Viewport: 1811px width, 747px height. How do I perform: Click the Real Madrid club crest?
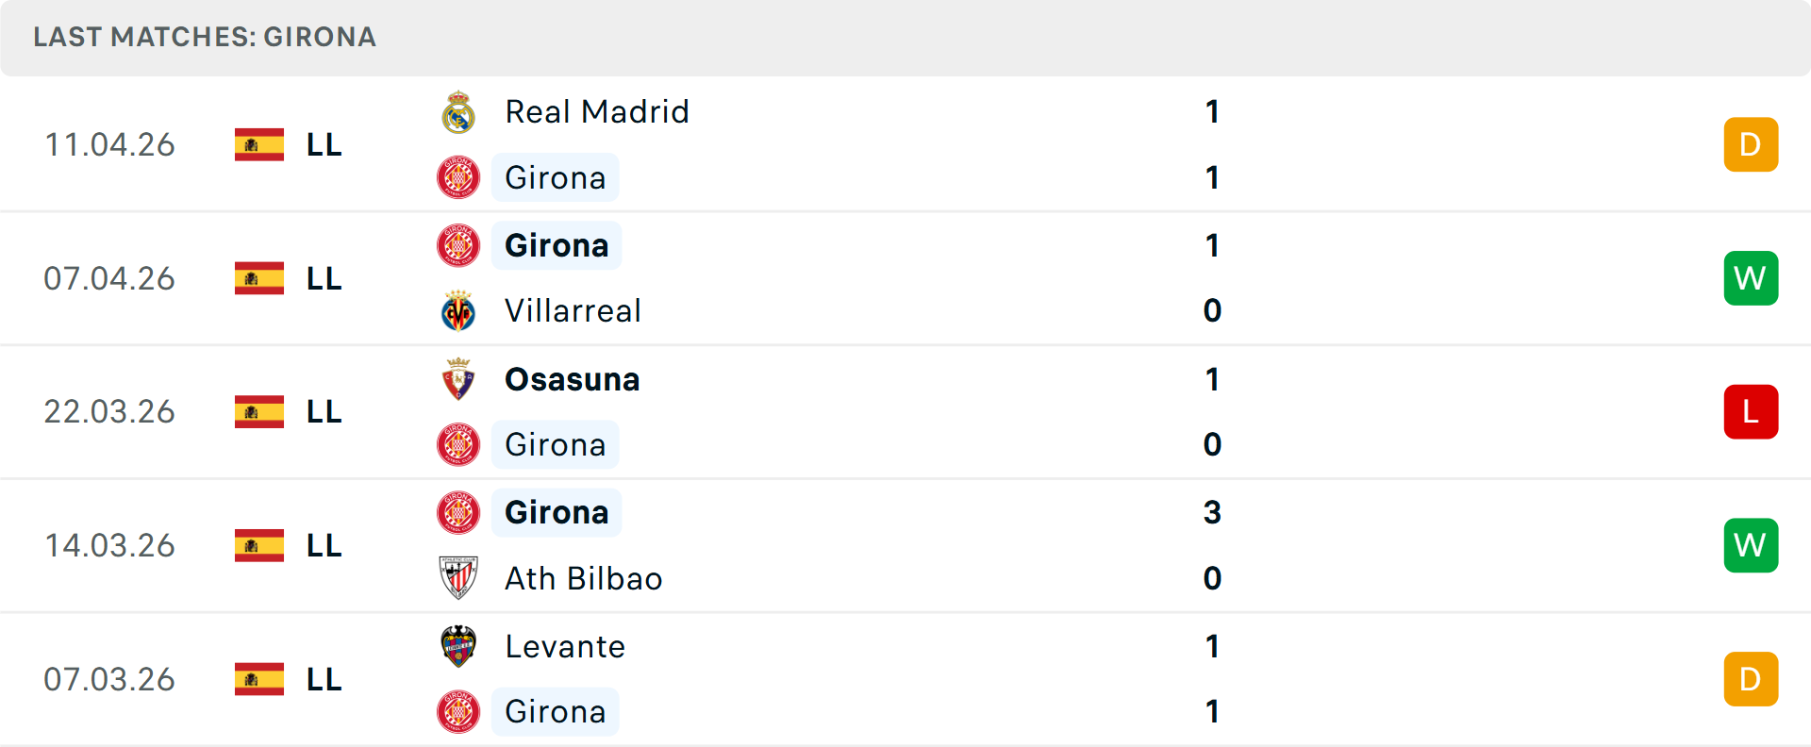click(x=458, y=112)
